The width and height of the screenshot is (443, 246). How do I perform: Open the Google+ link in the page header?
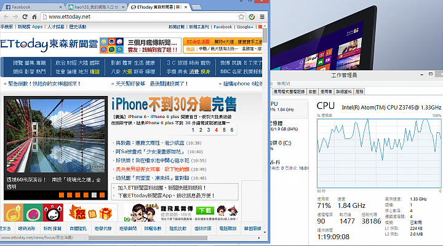(245, 27)
